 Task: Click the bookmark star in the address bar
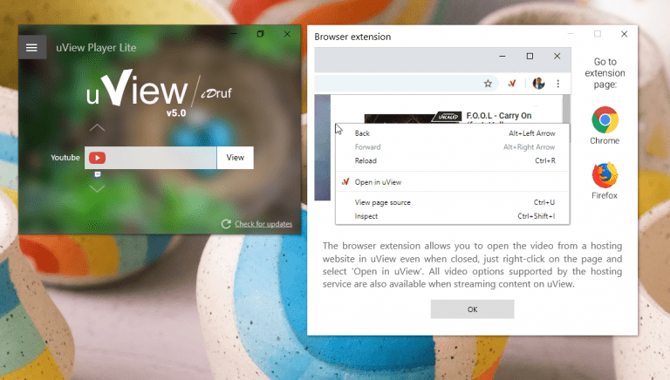[489, 84]
